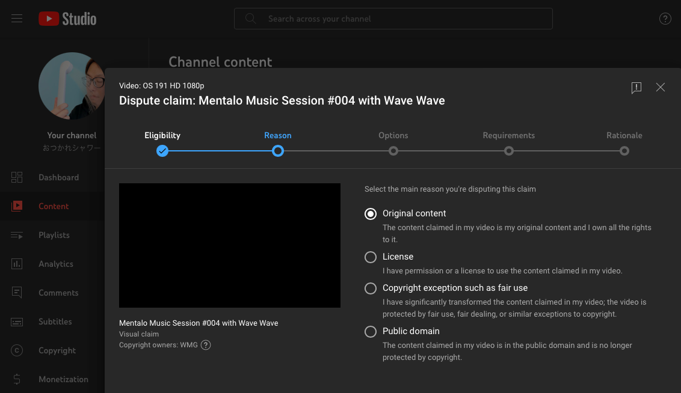Open the Playlists menu item
Viewport: 681px width, 393px height.
(x=54, y=235)
